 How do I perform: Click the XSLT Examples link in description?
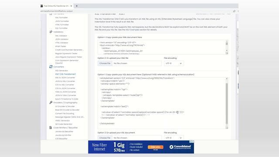(132, 30)
